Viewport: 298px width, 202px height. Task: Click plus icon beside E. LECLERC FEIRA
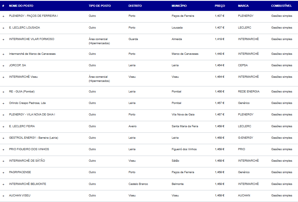pyautogui.click(x=3, y=127)
